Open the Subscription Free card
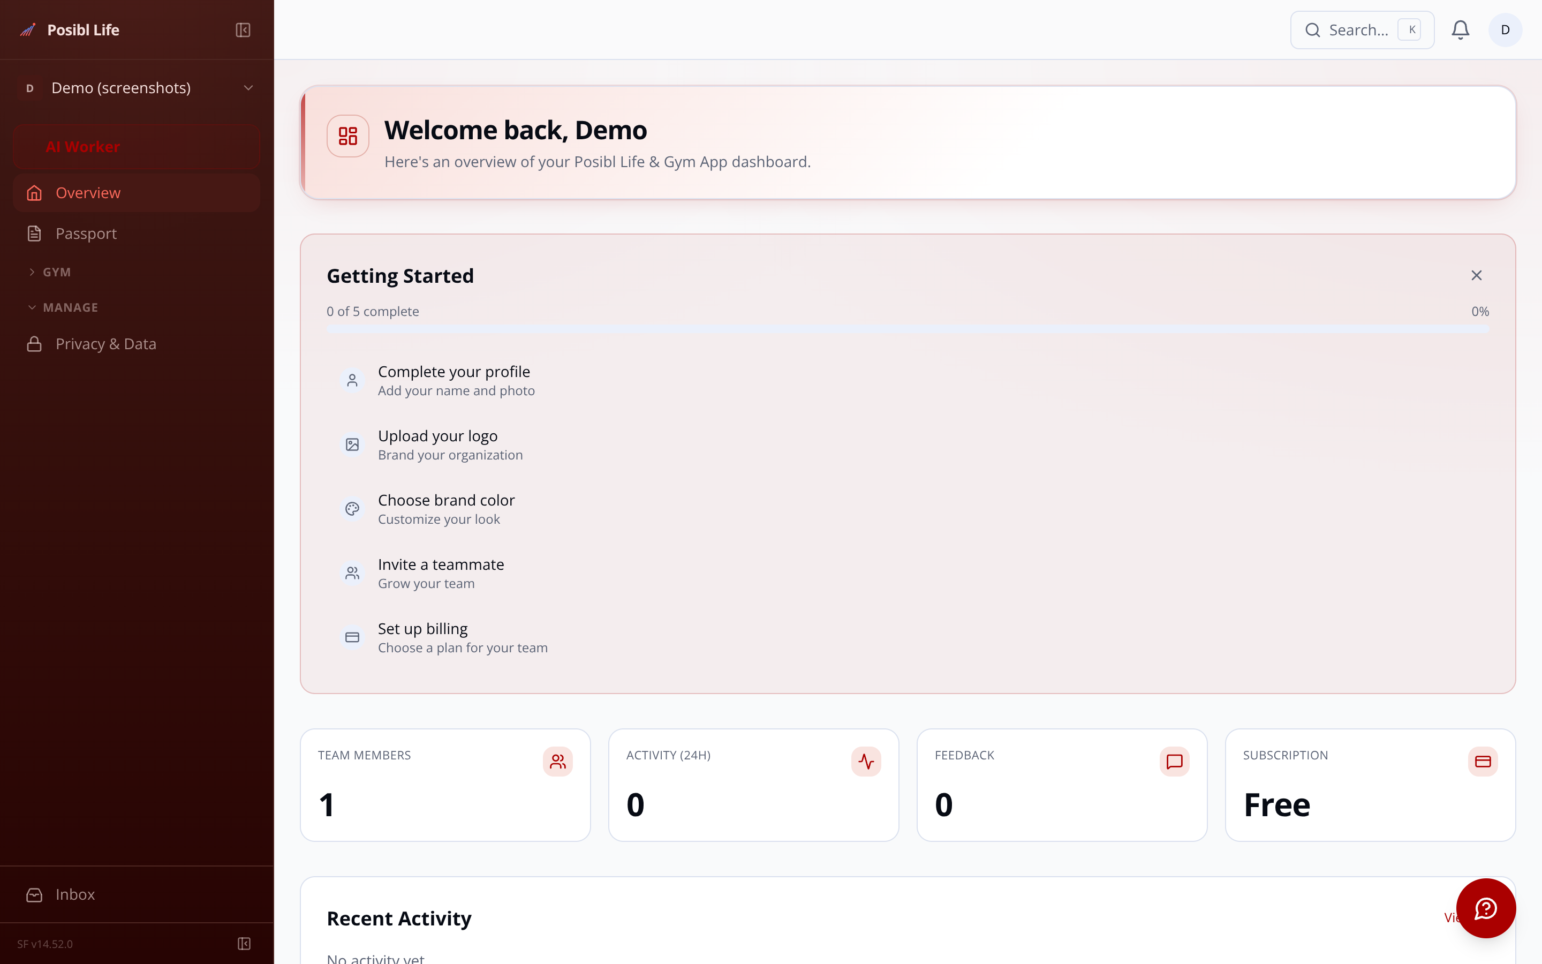This screenshot has height=964, width=1542. 1370,785
